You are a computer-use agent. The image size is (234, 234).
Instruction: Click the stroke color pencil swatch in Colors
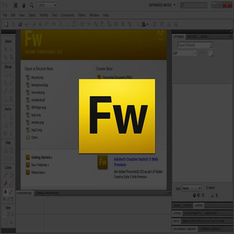(x=11, y=184)
